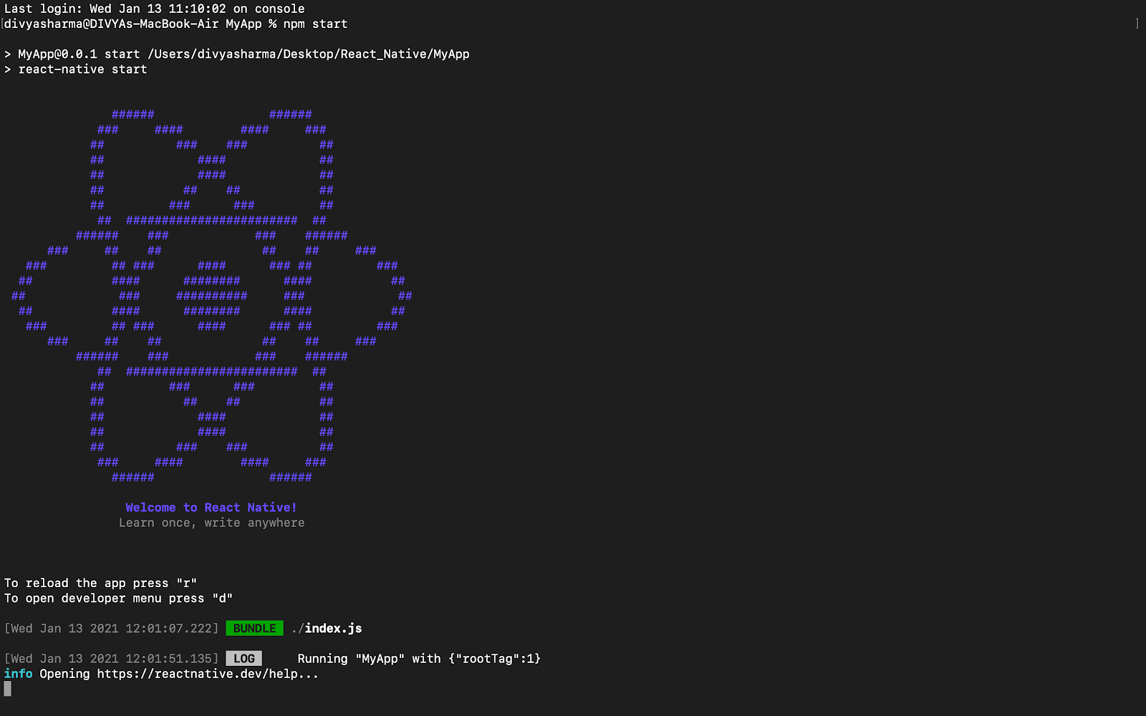The width and height of the screenshot is (1146, 716).
Task: Click the "Running "MyApp" with" log message
Action: (419, 658)
